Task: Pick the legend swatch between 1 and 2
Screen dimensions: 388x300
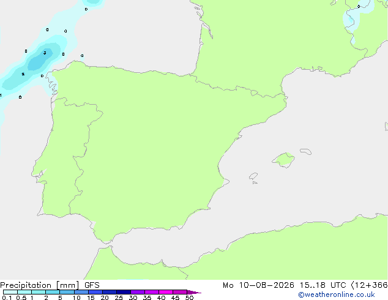Action: pyautogui.click(x=39, y=292)
